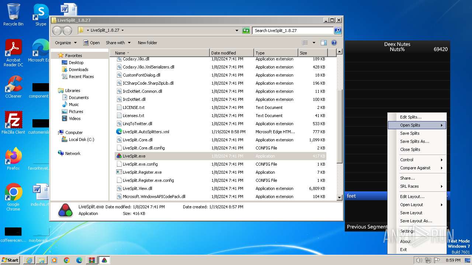Select Save Splits menu entry
The width and height of the screenshot is (472, 265).
coord(417,133)
